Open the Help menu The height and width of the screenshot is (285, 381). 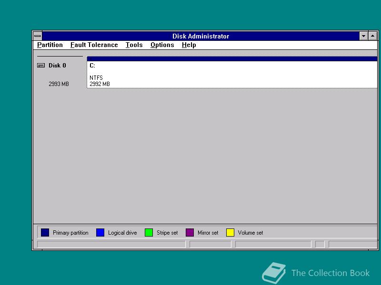tap(189, 45)
